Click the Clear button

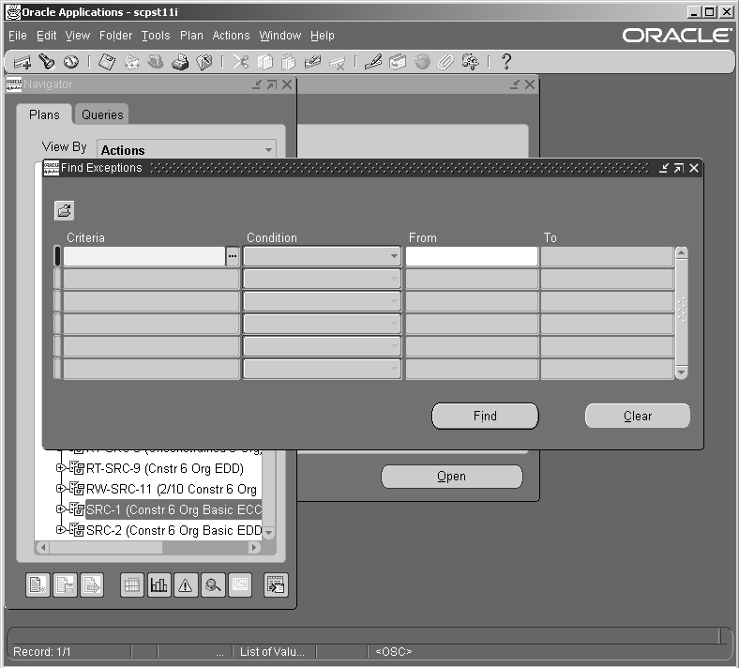click(638, 416)
